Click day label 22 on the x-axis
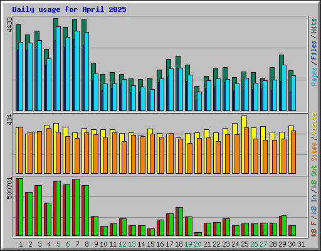The image size is (321, 251). [216, 244]
